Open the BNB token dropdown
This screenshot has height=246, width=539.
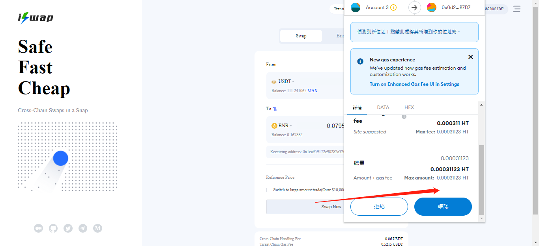point(285,126)
